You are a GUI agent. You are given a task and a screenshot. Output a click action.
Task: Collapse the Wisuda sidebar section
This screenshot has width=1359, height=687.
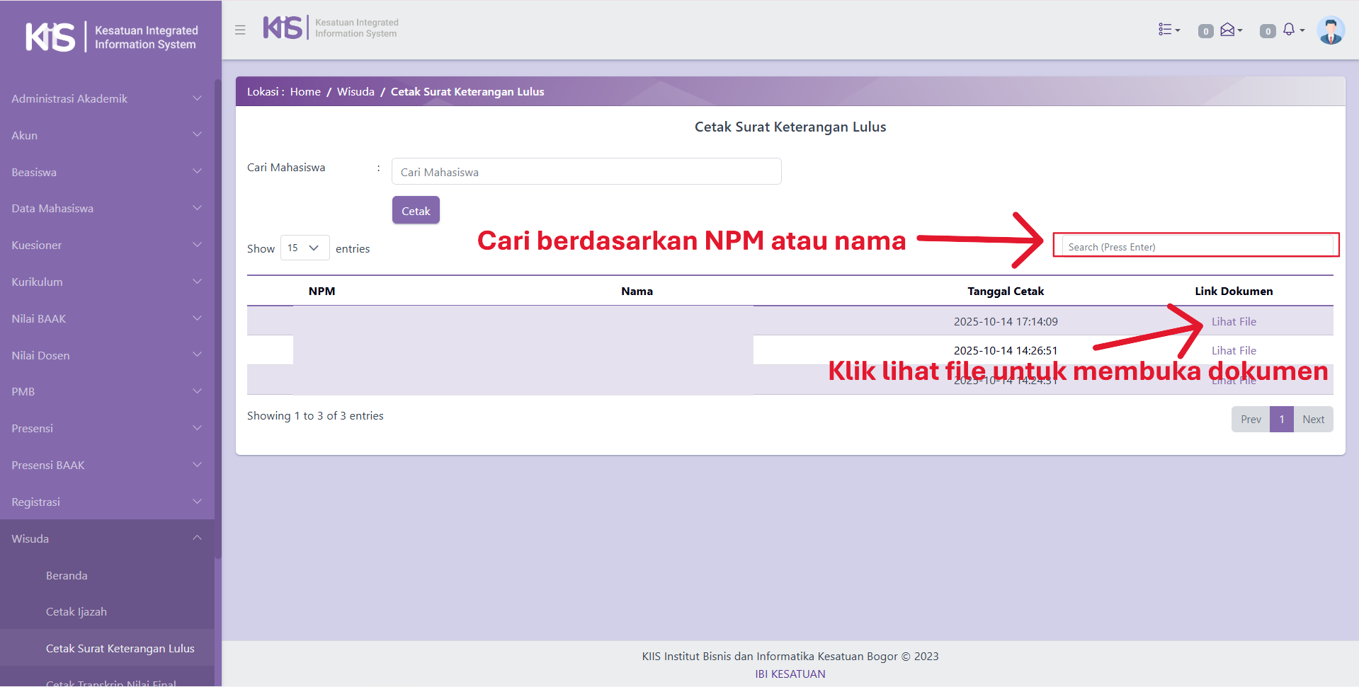[106, 538]
